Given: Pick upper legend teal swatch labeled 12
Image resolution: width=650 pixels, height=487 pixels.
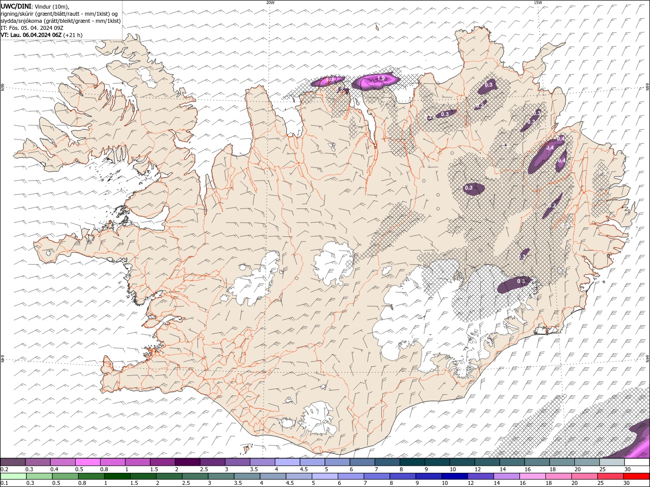Looking at the screenshot, I should point(487,462).
